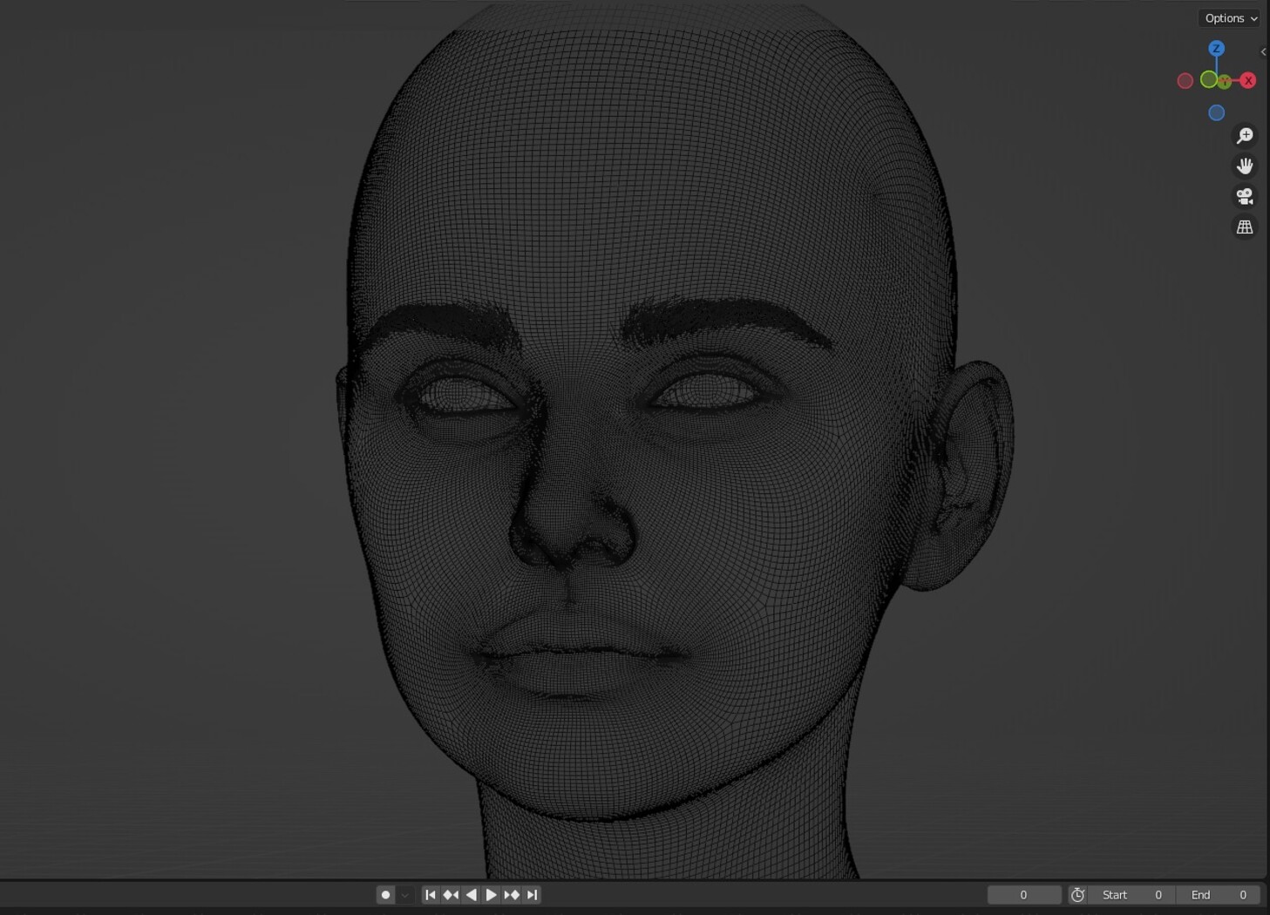Click the pan view hand icon
The image size is (1270, 915).
click(x=1245, y=166)
